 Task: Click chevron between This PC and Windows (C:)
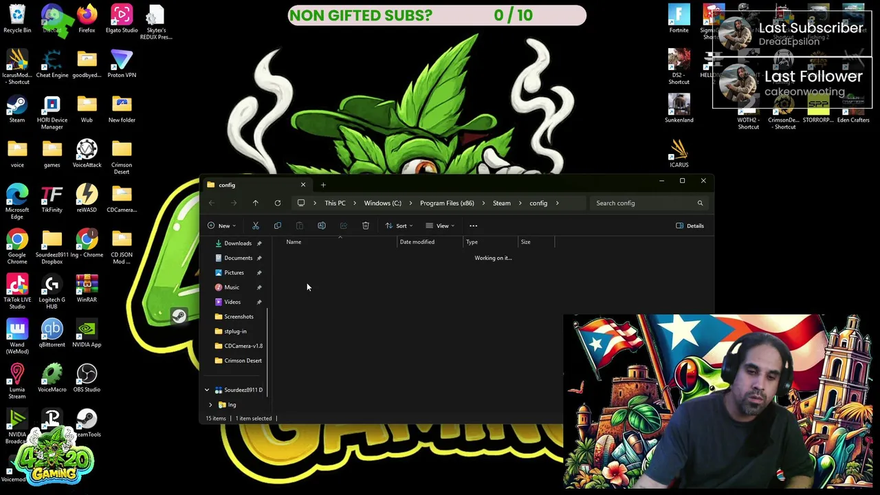click(355, 203)
